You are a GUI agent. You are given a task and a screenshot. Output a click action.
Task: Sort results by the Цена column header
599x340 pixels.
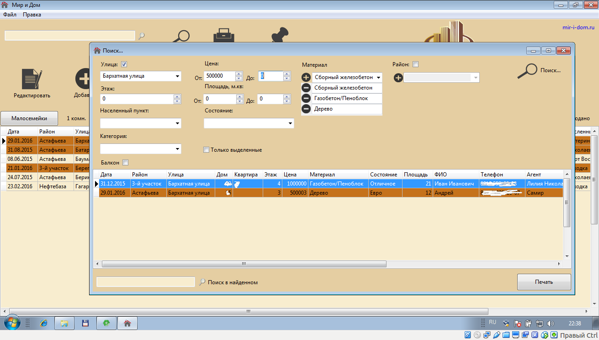tap(295, 175)
